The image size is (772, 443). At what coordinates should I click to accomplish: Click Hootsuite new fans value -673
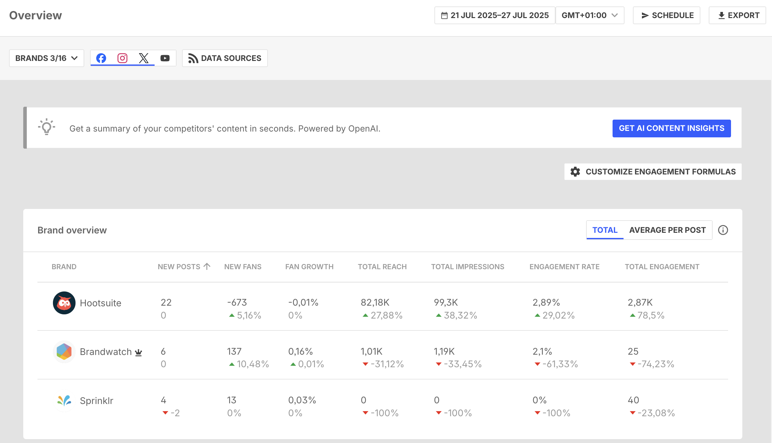(237, 302)
